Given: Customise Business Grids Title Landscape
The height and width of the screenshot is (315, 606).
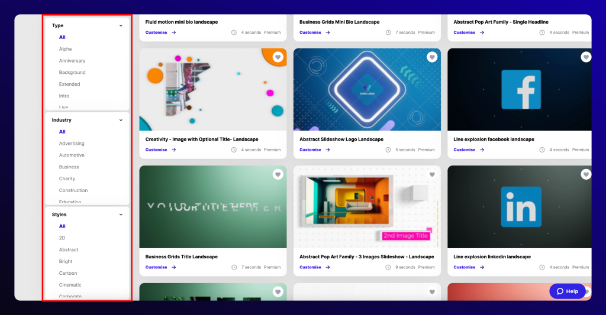Looking at the screenshot, I should (156, 267).
